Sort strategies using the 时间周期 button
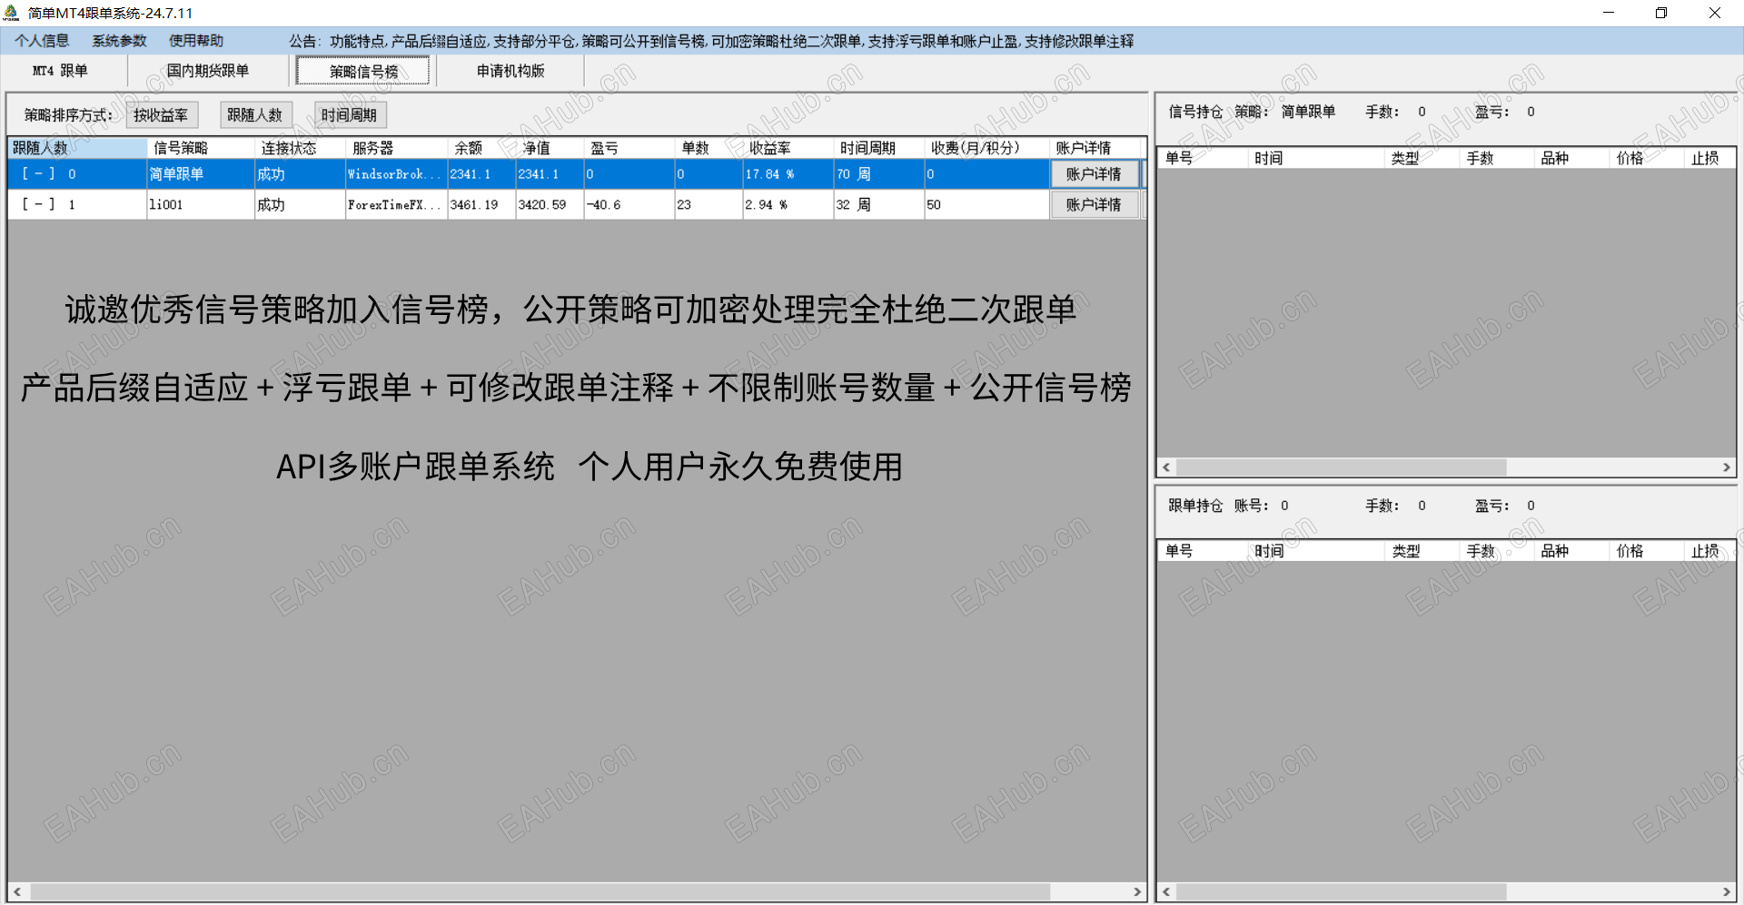 click(x=350, y=114)
